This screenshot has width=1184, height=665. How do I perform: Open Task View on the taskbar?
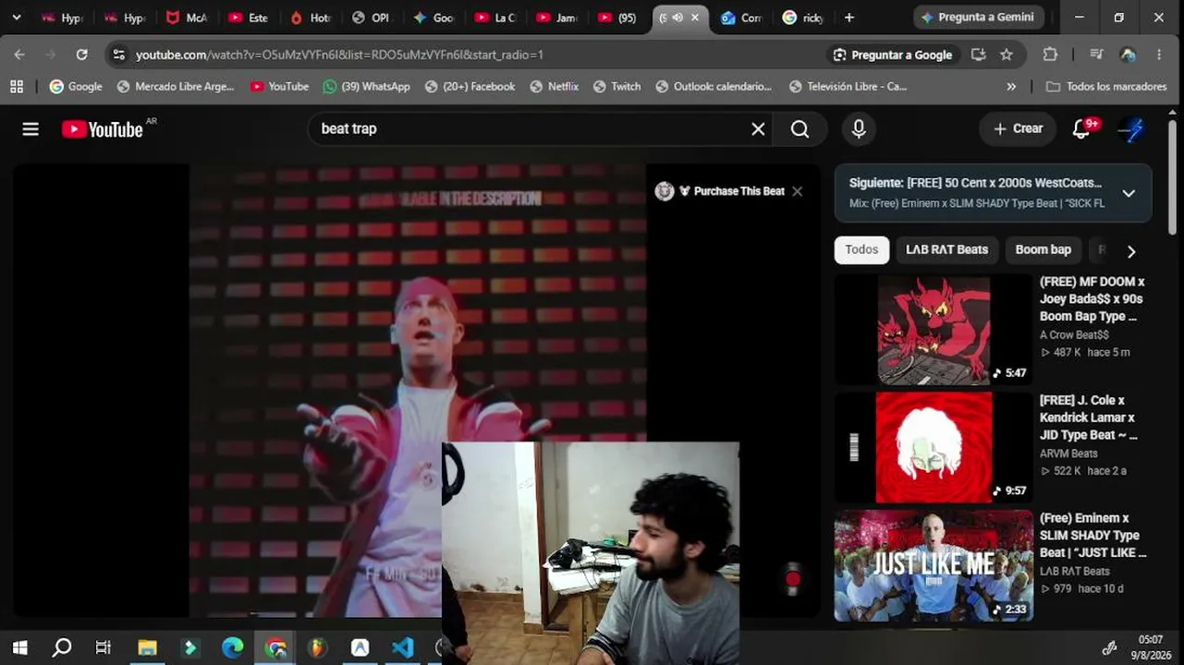click(x=104, y=647)
